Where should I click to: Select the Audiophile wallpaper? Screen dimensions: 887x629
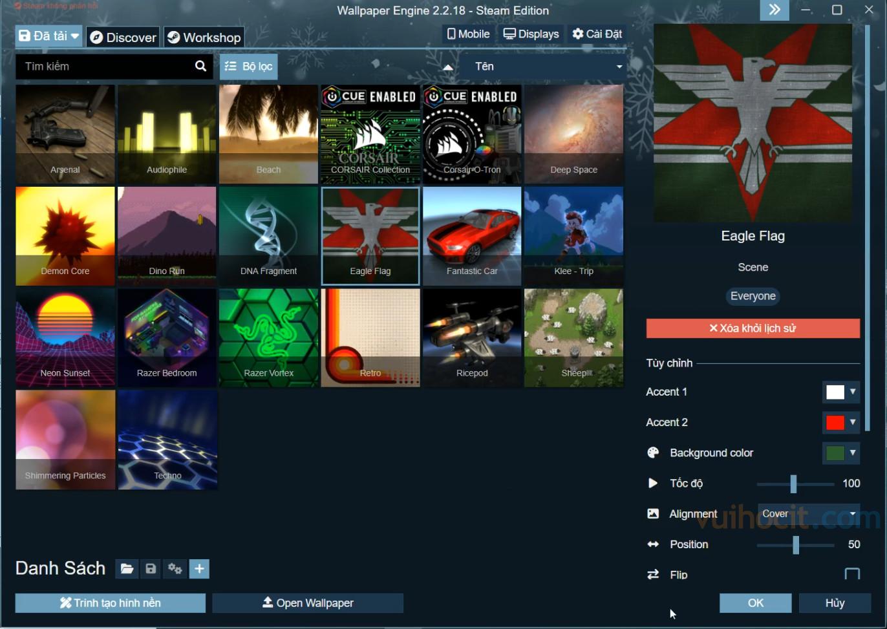(167, 134)
